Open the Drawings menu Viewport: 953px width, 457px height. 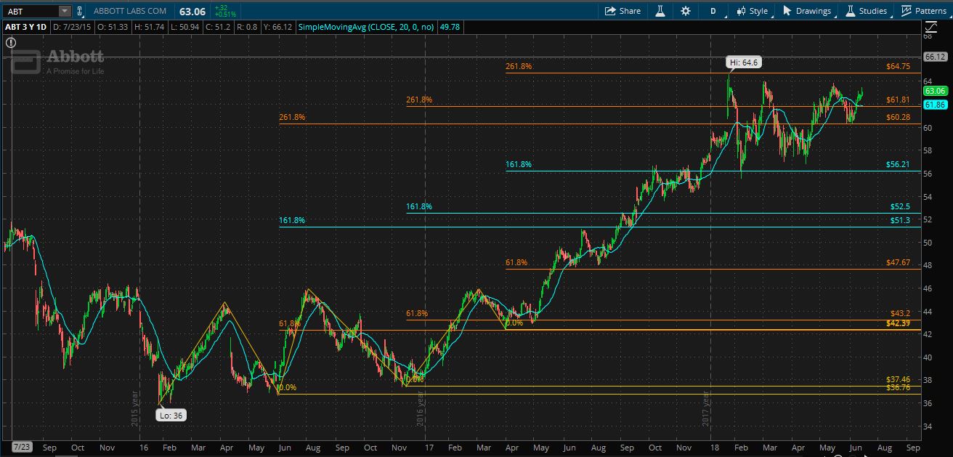(x=806, y=11)
